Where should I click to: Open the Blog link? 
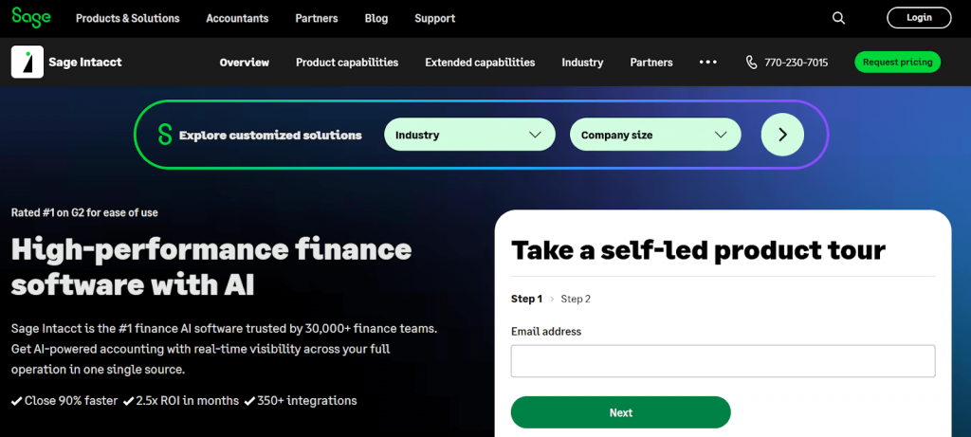(x=376, y=18)
